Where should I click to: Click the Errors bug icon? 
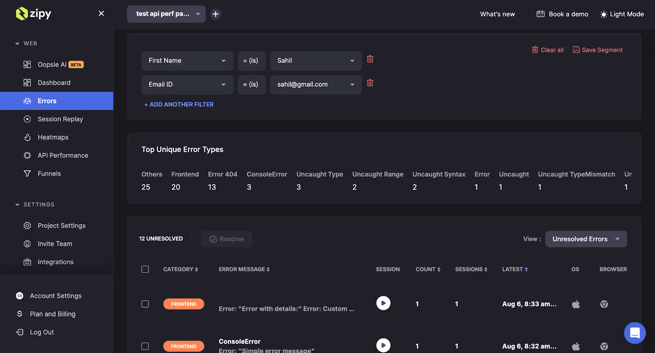pos(27,101)
